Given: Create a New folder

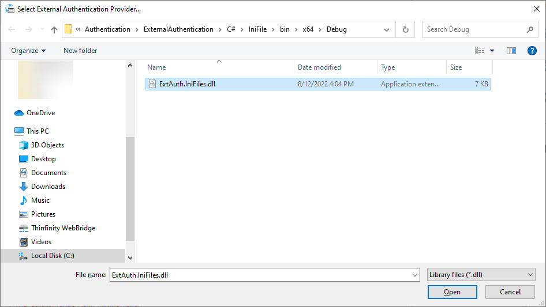Looking at the screenshot, I should [80, 51].
